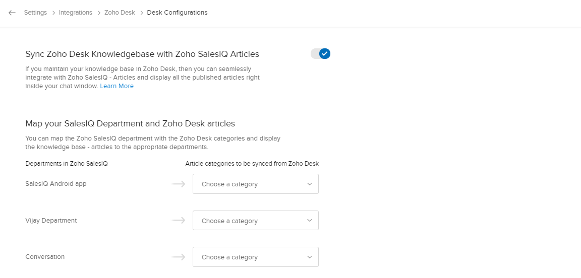Click the arrow icon beside SalesIQ Android app
581x278 pixels.
[179, 184]
